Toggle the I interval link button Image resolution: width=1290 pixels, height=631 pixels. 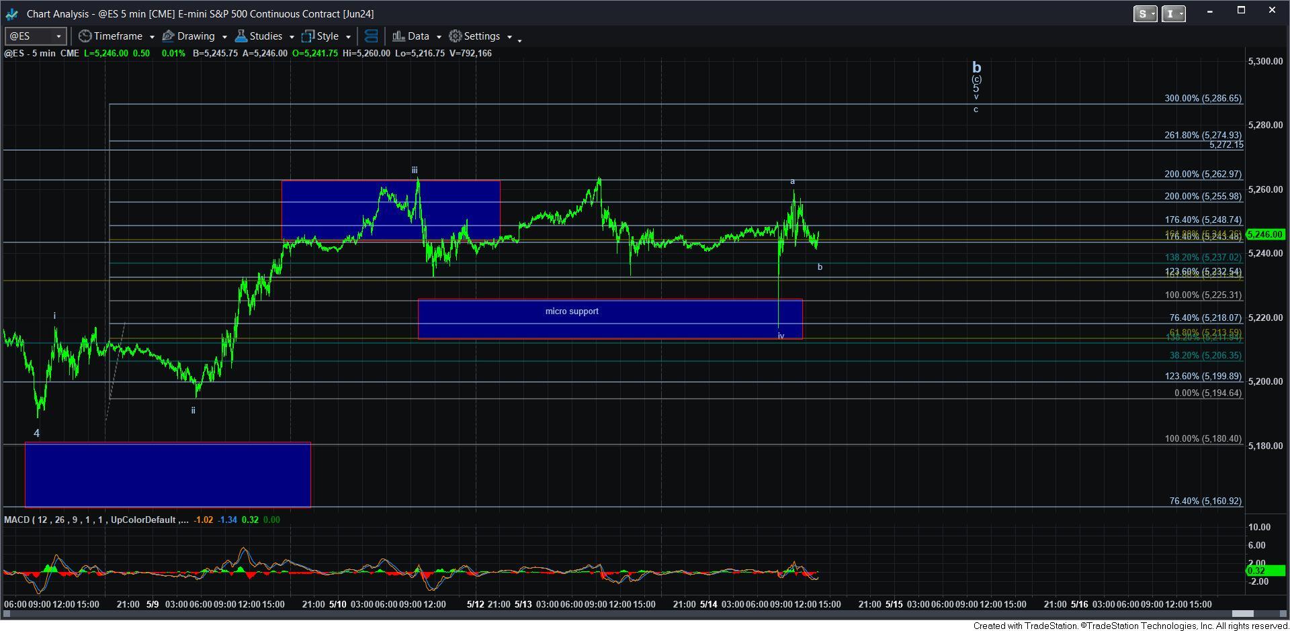pyautogui.click(x=1173, y=13)
